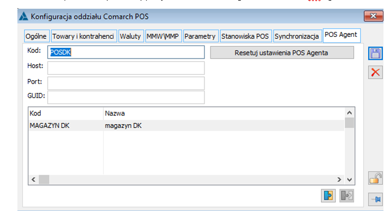Click the list's scroll down arrow
390x211 pixels.
point(349,180)
